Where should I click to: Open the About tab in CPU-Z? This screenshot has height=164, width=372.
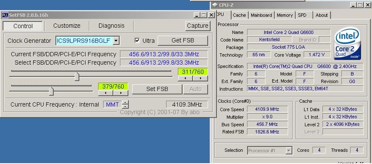(322, 15)
